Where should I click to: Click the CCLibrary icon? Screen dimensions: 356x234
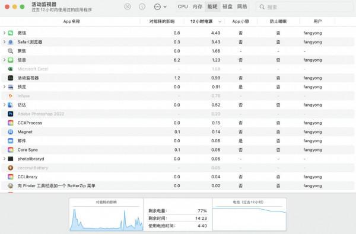click(11, 177)
